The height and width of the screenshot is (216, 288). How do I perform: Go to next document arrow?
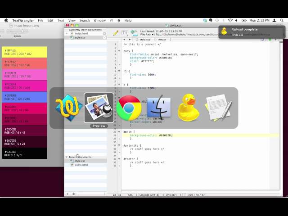[x=130, y=40]
